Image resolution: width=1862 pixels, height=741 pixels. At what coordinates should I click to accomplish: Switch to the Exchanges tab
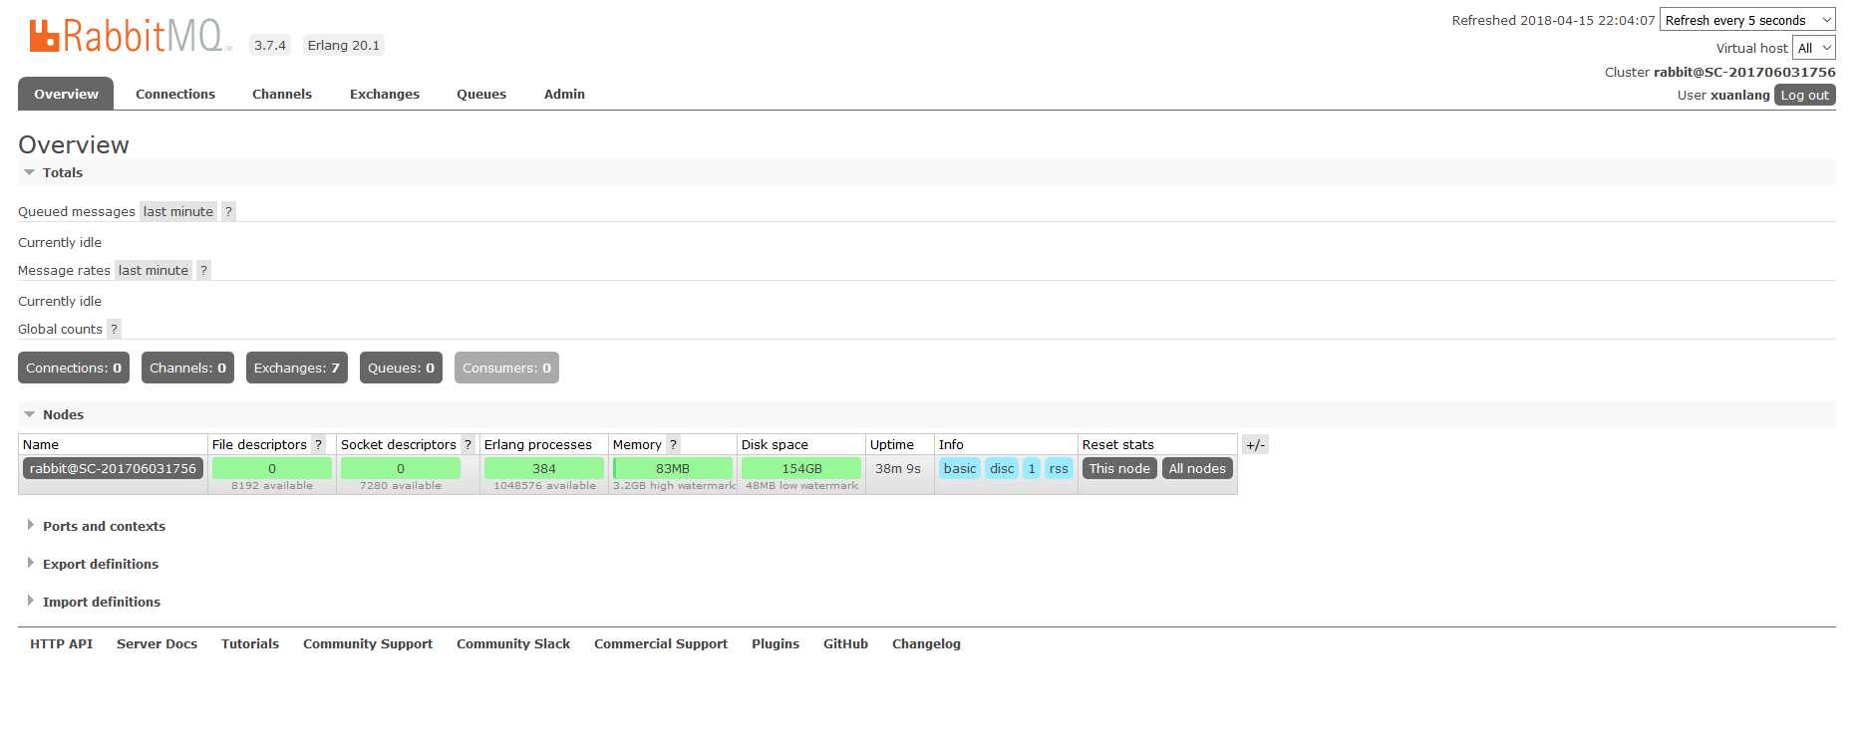pyautogui.click(x=385, y=94)
